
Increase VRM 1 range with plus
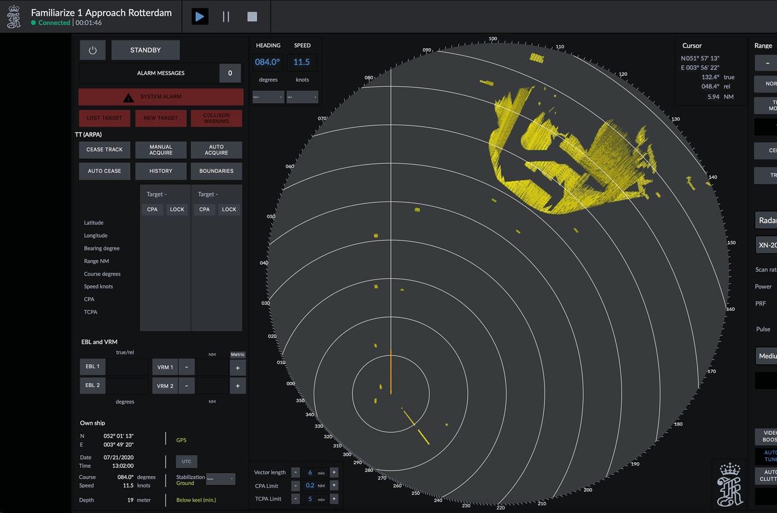238,368
